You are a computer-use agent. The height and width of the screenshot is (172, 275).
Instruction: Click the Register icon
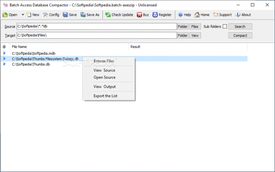155,15
